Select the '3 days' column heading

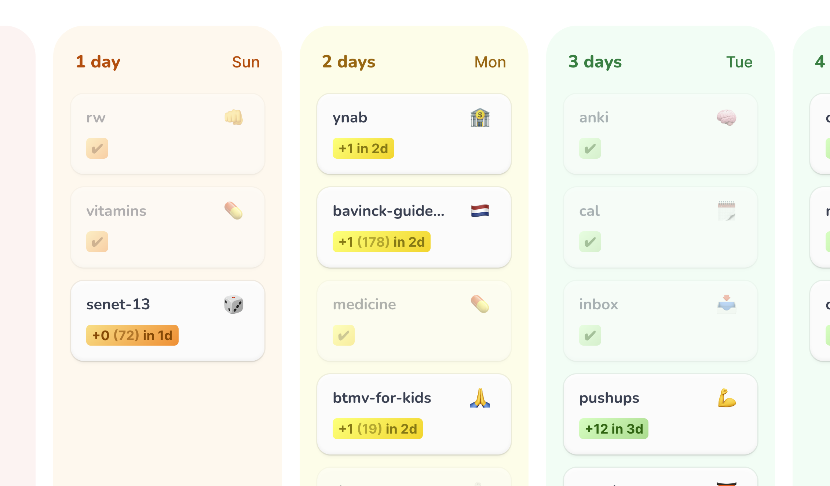(595, 62)
